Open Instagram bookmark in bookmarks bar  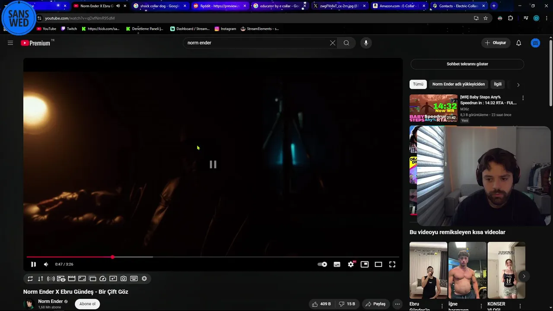226,29
